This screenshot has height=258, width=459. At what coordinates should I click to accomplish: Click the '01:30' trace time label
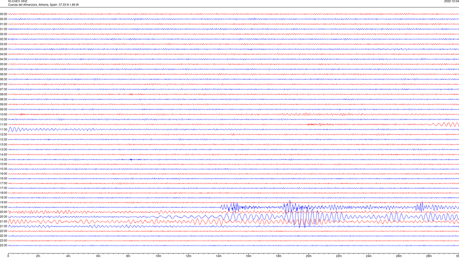pos(3,29)
